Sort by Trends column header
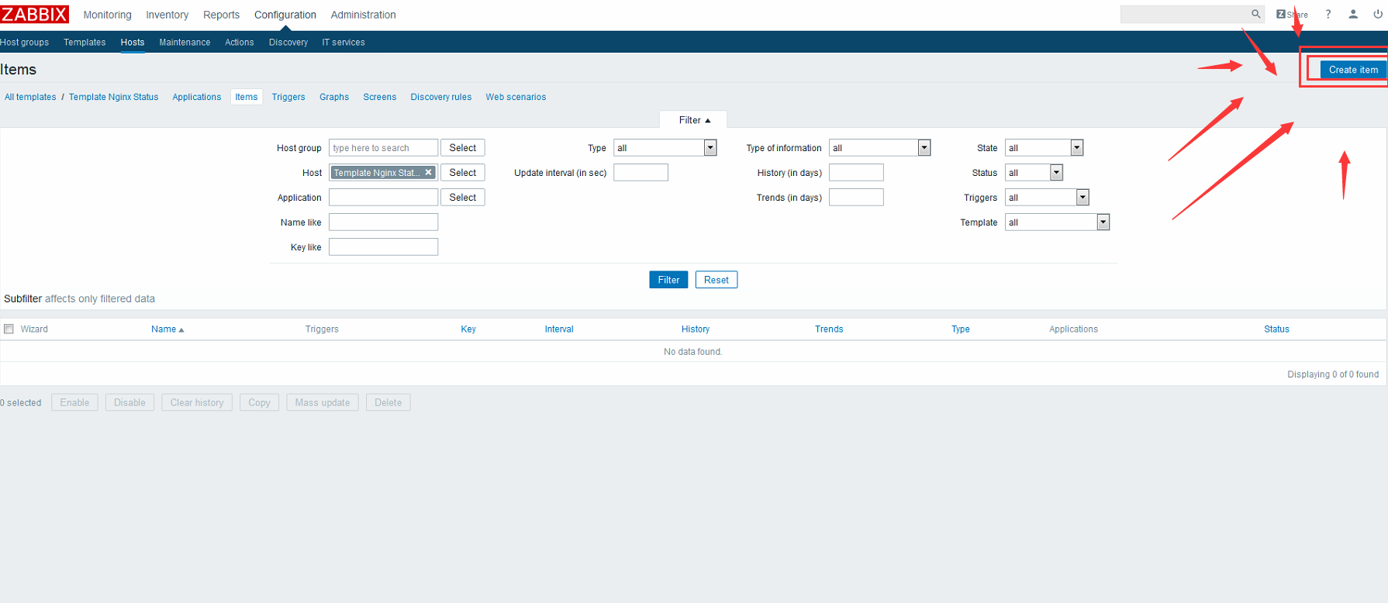The height and width of the screenshot is (603, 1388). [x=829, y=329]
